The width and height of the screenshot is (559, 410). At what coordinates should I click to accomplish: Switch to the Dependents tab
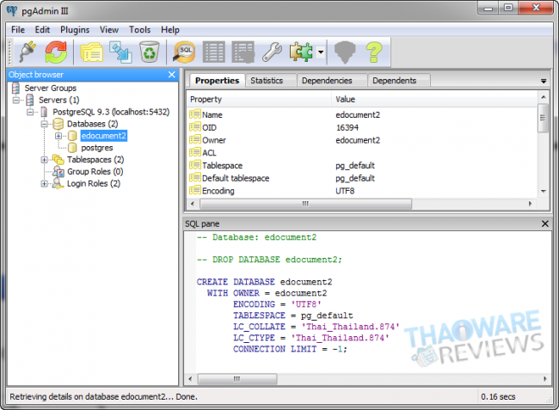coord(395,81)
